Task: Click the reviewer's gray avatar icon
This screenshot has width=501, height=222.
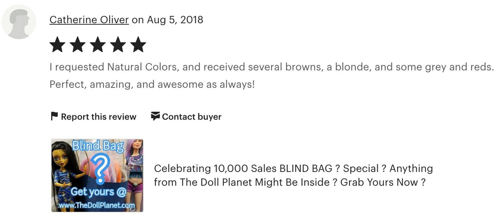Action: coord(19,22)
